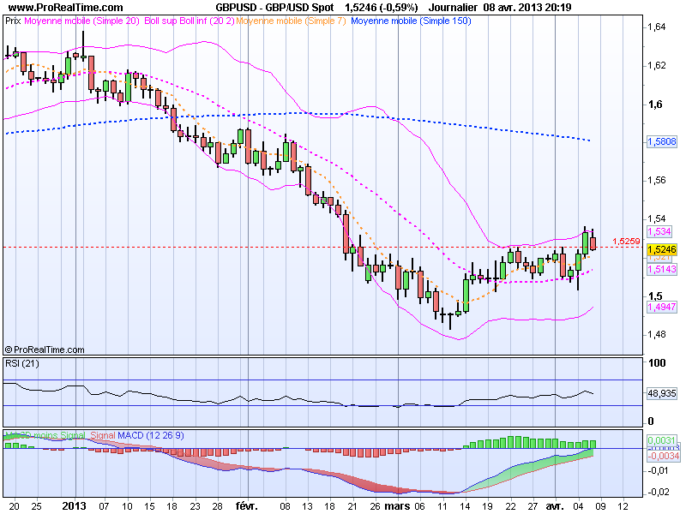
Task: Click the magenta 1,534 upper Bollinger tag
Action: [x=659, y=231]
